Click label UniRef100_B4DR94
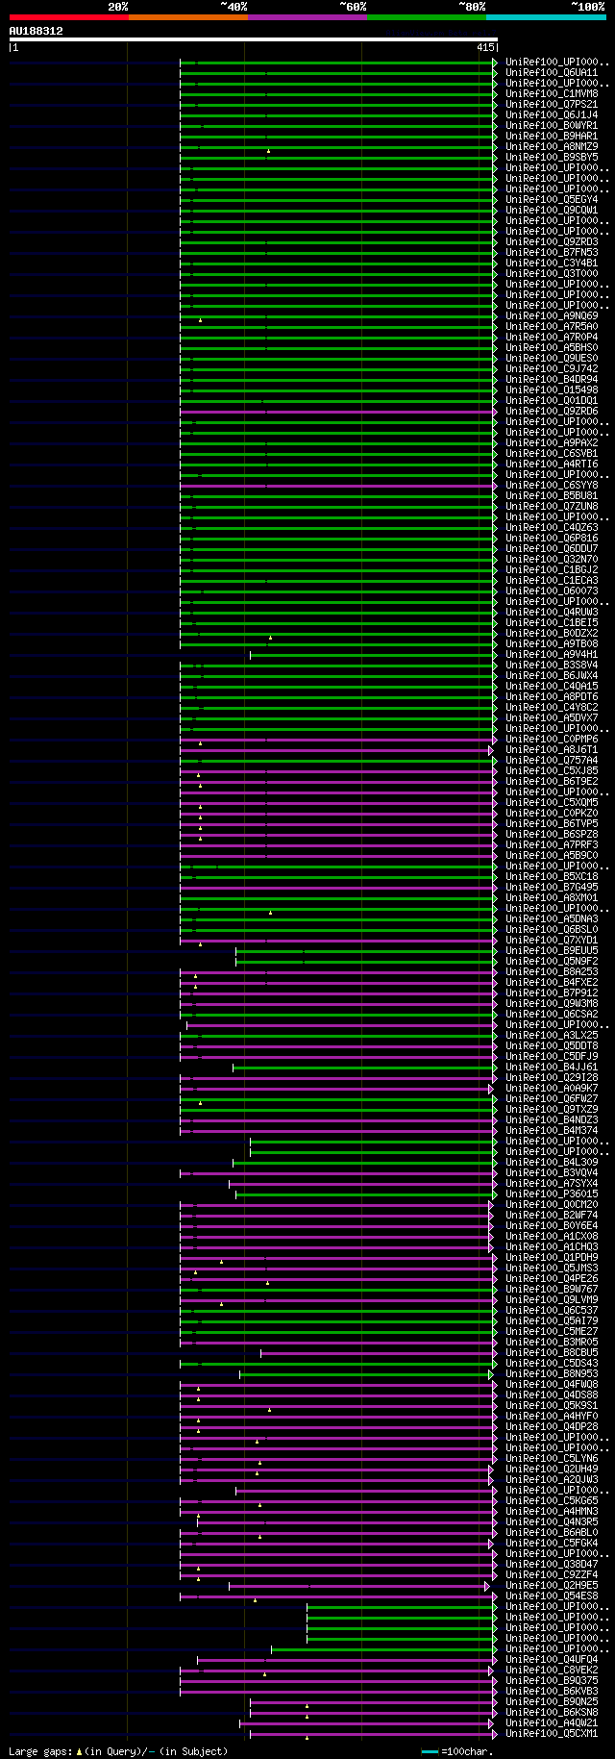 pos(552,380)
